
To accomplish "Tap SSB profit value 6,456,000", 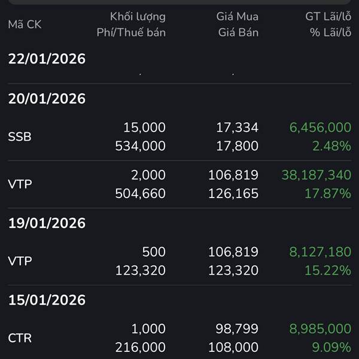I will [320, 127].
